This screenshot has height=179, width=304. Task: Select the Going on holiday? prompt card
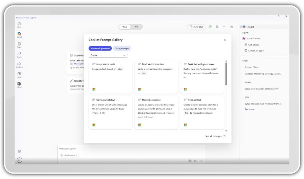point(111,113)
